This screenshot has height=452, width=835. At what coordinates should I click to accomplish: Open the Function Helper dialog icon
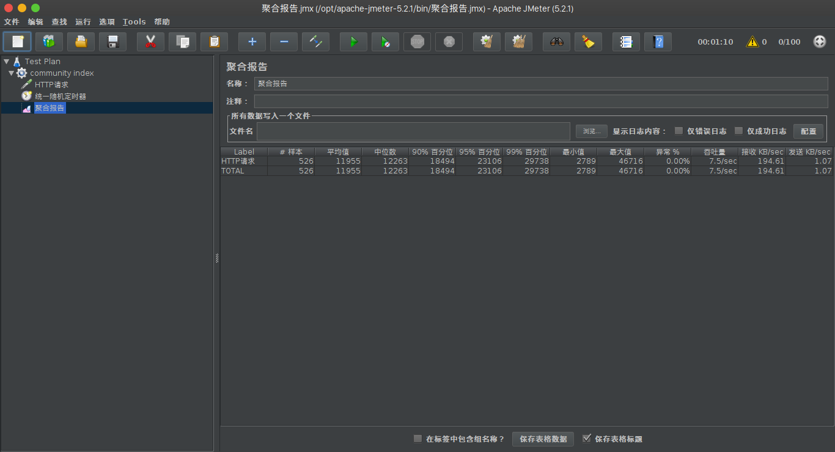[626, 42]
